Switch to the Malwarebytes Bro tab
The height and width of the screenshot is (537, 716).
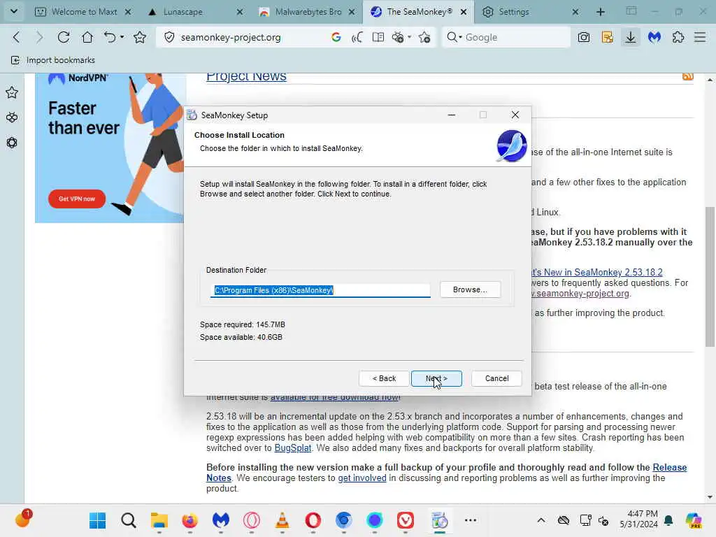coord(308,12)
